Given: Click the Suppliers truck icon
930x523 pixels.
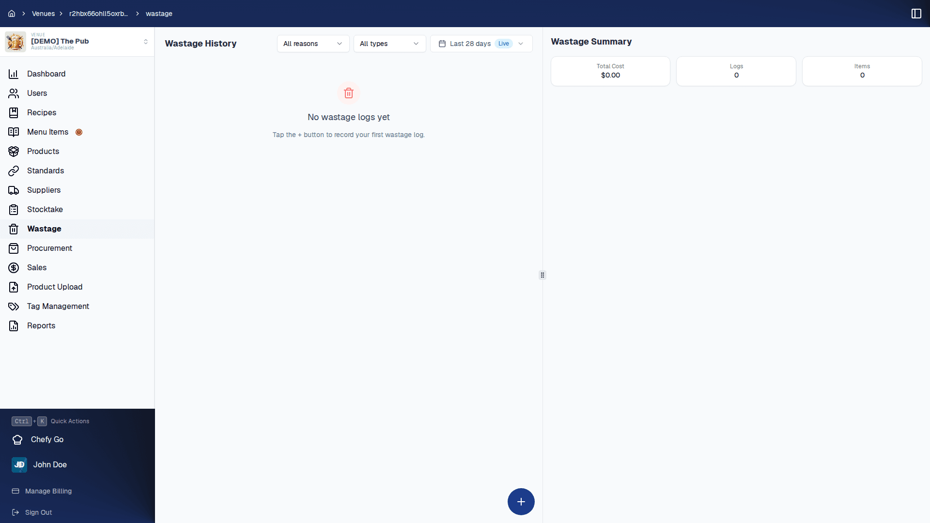Looking at the screenshot, I should coord(14,190).
